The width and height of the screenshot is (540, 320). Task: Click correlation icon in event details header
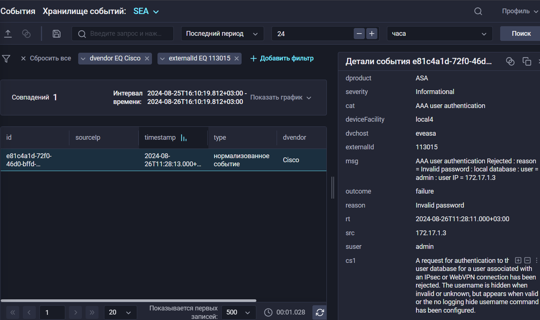point(510,62)
